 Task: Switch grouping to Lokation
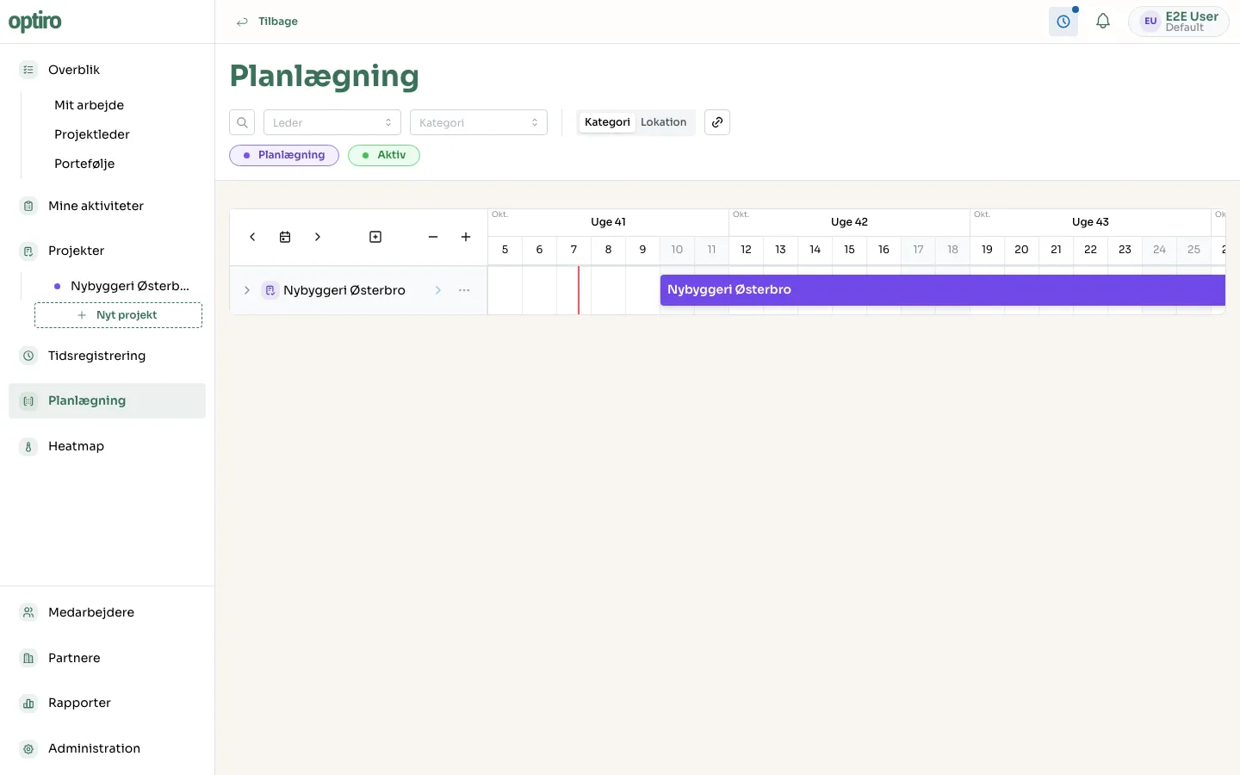(x=663, y=122)
